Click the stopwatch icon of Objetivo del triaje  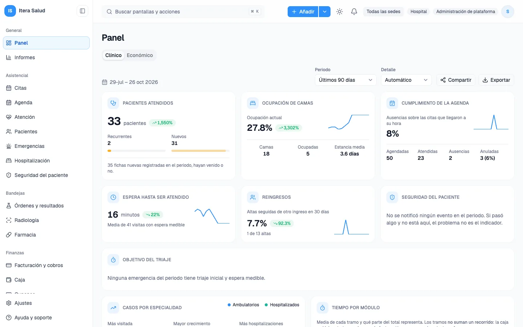[113, 260]
